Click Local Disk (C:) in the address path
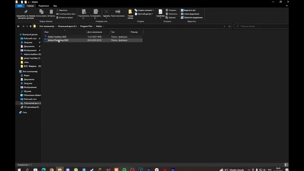 click(x=67, y=27)
